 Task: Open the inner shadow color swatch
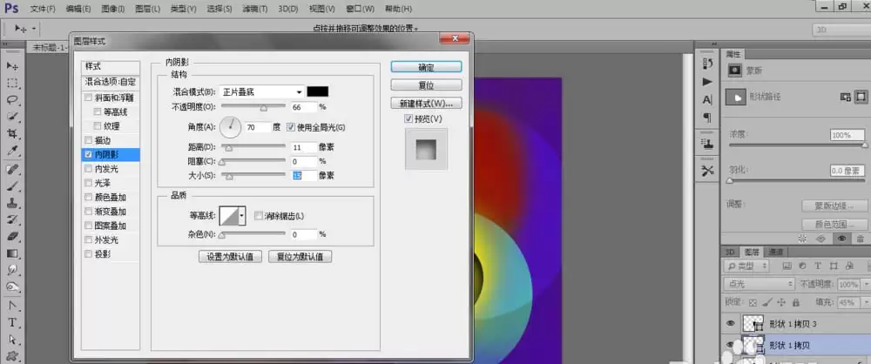(x=318, y=91)
